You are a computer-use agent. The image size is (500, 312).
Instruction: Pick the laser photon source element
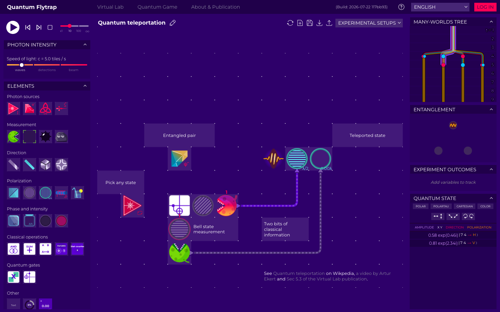point(14,109)
